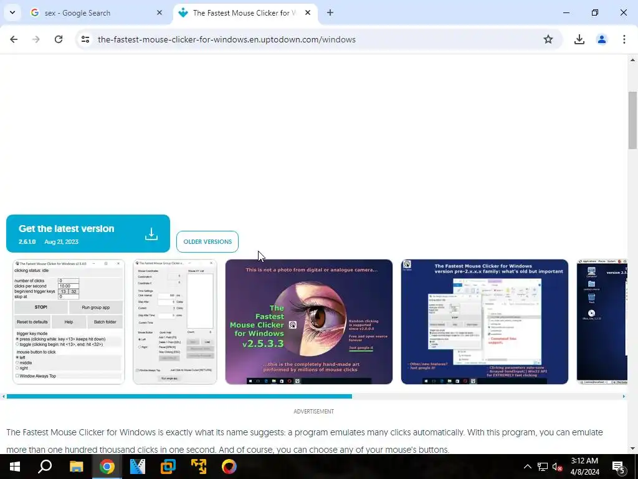This screenshot has width=638, height=479.
Task: Open the clock showing 3:12 AM
Action: 584,467
